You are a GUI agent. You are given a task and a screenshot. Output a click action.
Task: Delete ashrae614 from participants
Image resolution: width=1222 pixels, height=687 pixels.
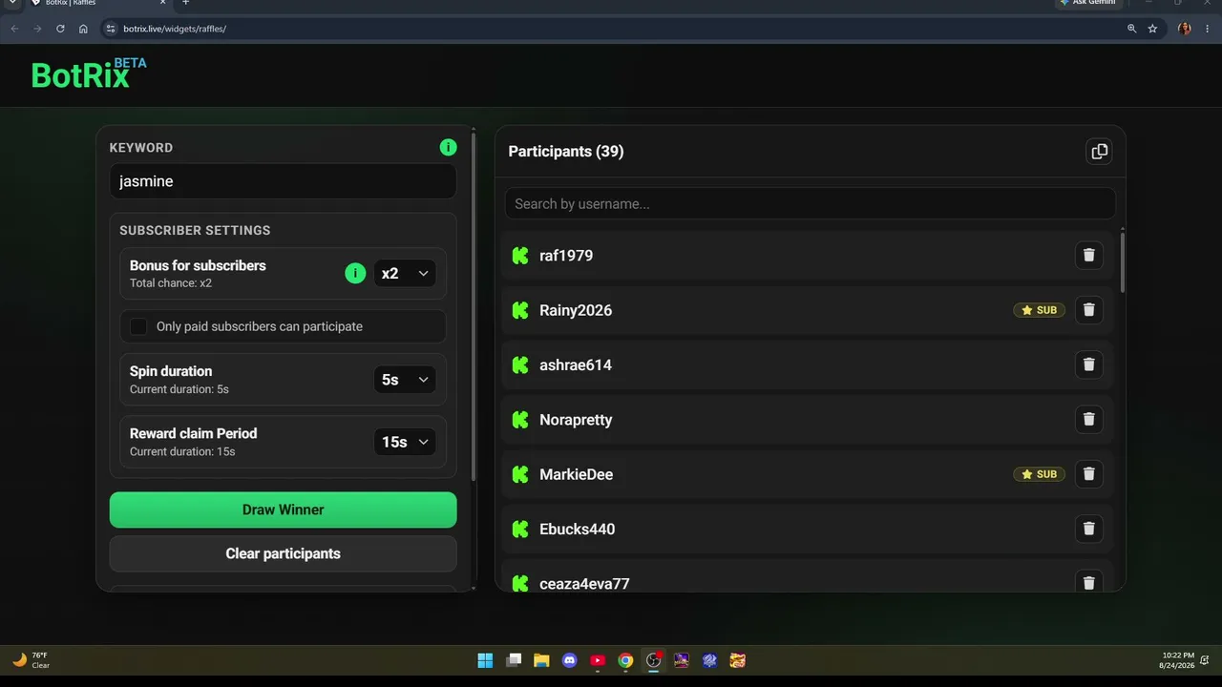pyautogui.click(x=1088, y=364)
